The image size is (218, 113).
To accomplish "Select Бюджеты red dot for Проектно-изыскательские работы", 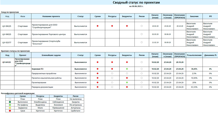I will coord(127,78).
